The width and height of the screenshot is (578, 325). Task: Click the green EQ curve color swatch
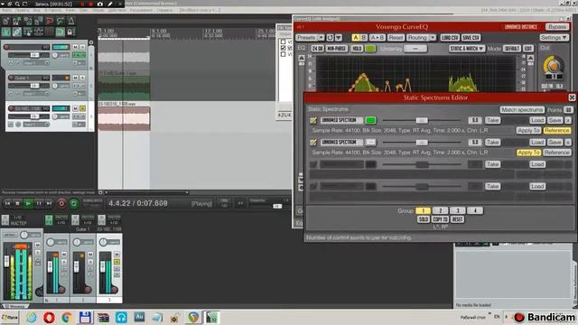point(370,49)
